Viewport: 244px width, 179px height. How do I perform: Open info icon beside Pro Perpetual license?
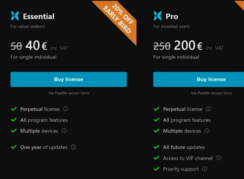[208, 109]
